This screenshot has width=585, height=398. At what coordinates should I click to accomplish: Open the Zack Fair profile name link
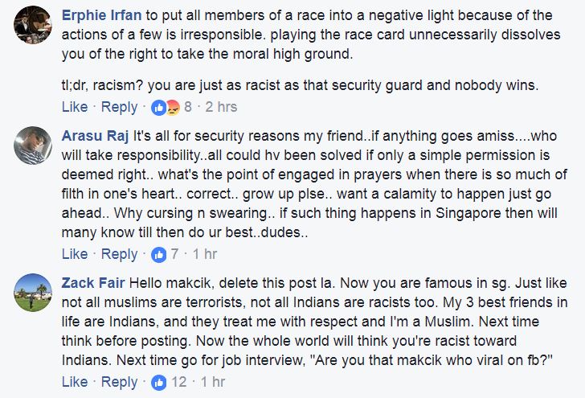[x=93, y=283]
